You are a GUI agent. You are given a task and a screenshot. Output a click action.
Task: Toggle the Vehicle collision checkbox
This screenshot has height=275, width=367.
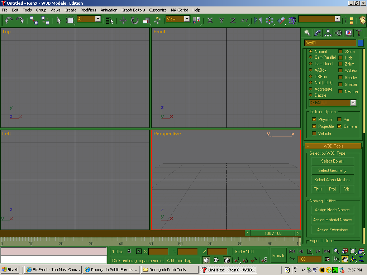click(314, 133)
